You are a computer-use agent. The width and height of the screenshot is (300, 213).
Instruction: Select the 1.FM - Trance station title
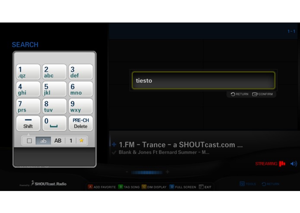(x=180, y=145)
